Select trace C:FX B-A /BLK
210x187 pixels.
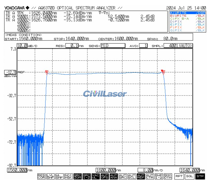coord(187,19)
